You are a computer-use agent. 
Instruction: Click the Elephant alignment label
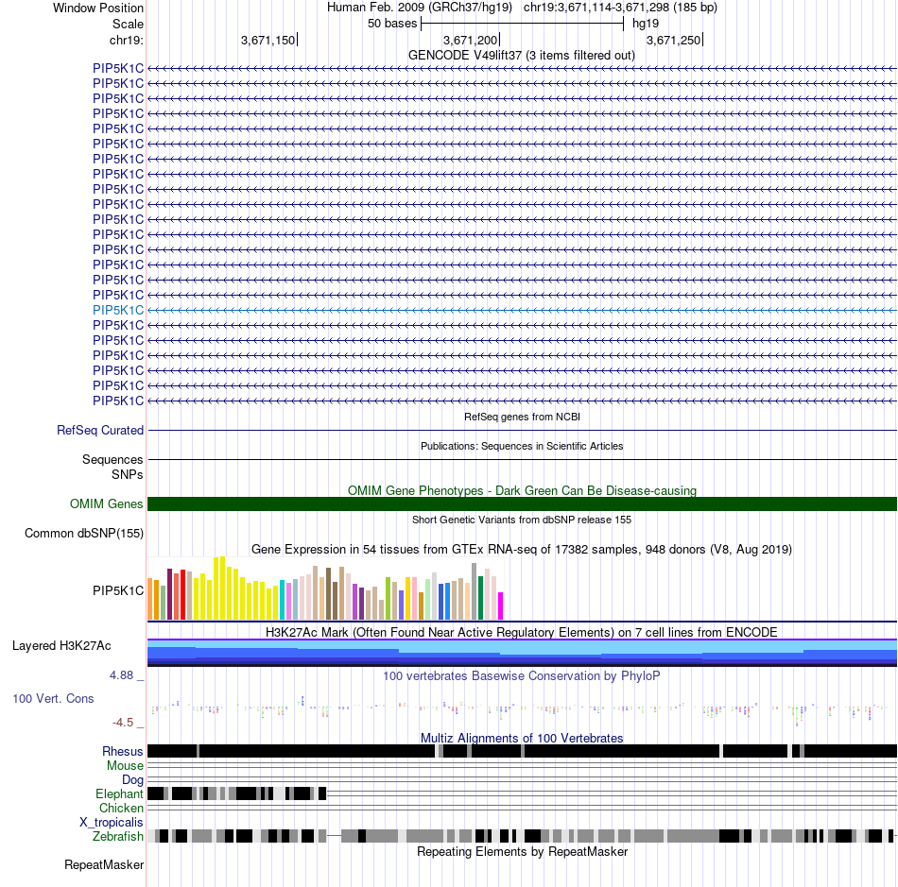tap(119, 793)
